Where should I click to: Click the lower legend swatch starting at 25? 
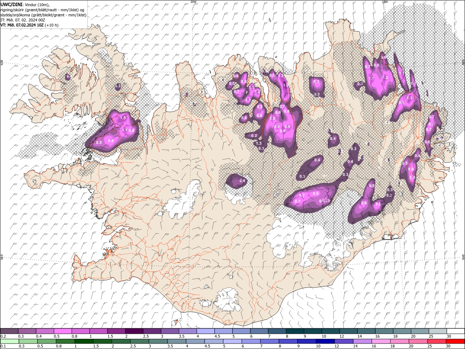(436, 341)
